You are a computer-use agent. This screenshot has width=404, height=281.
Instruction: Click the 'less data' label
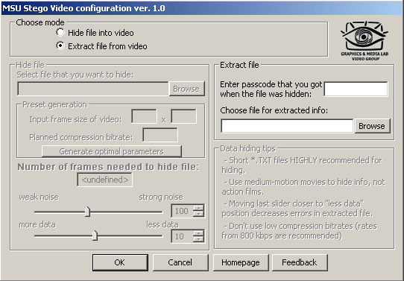coord(162,224)
